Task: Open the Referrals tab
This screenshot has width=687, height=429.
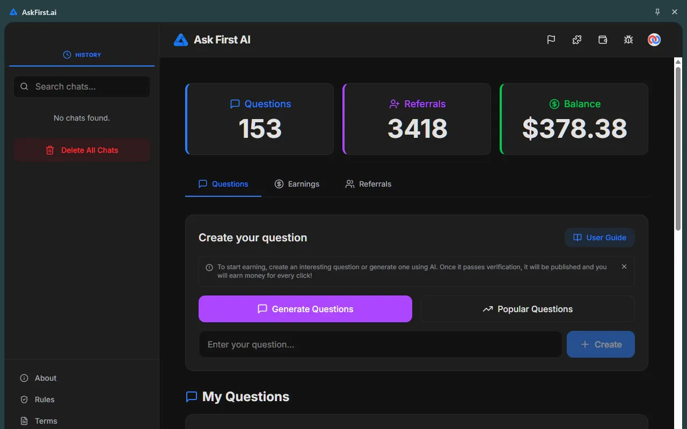Action: coord(368,184)
